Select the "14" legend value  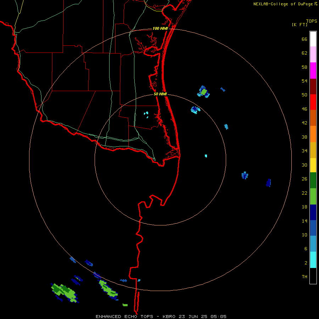point(304,221)
